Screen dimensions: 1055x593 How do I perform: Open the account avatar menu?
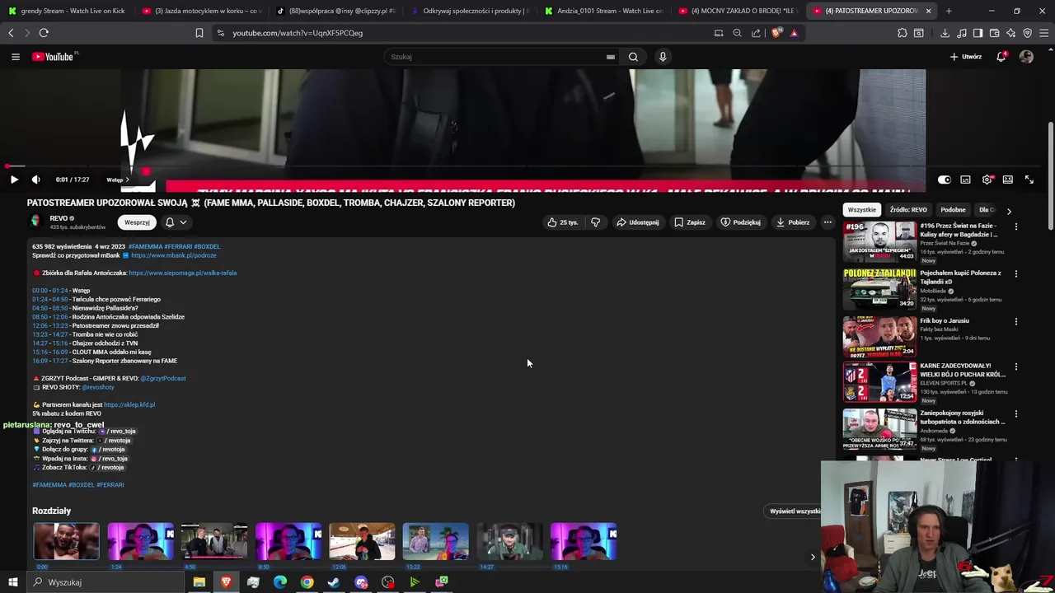pos(1026,57)
